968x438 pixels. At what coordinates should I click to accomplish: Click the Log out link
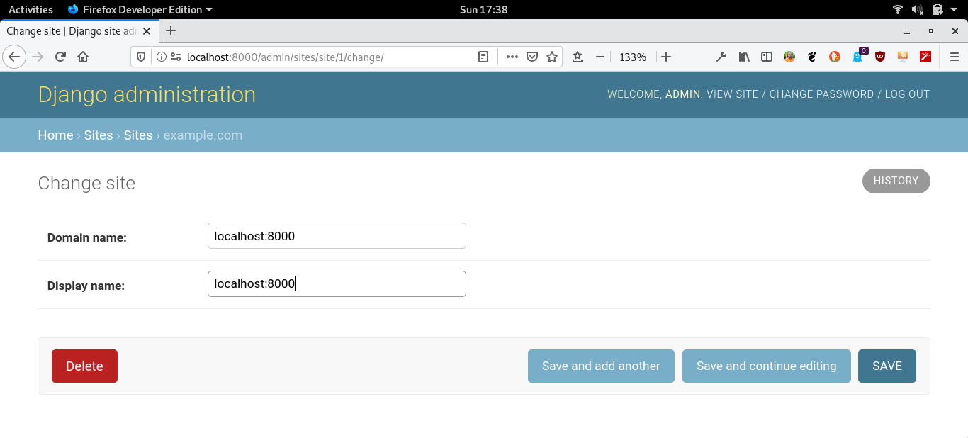907,94
